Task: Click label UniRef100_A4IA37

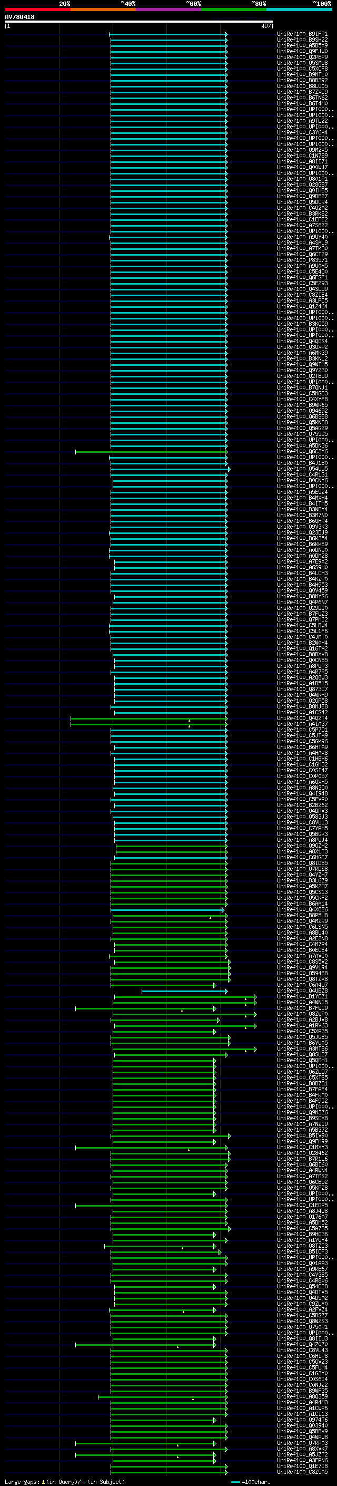Action: pyautogui.click(x=302, y=724)
